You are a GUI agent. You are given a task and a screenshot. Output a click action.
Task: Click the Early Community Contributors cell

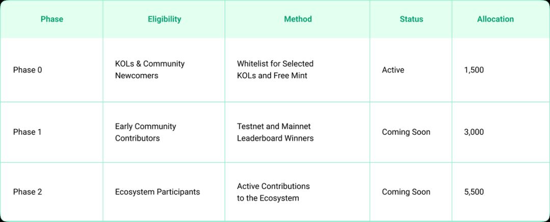(x=146, y=132)
